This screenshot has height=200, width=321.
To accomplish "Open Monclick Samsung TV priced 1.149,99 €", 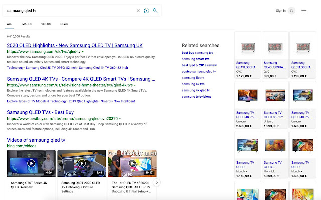I will 248,155.
